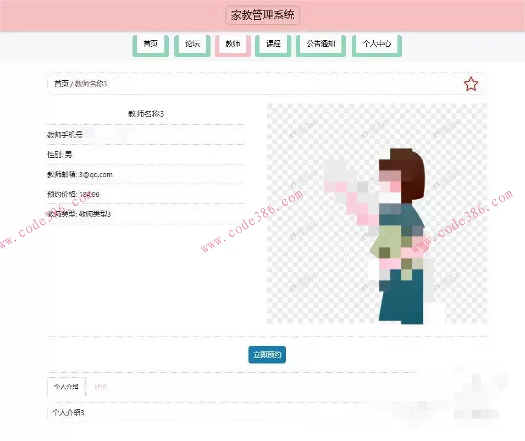Click the 家教管理系统 header title

tap(262, 15)
